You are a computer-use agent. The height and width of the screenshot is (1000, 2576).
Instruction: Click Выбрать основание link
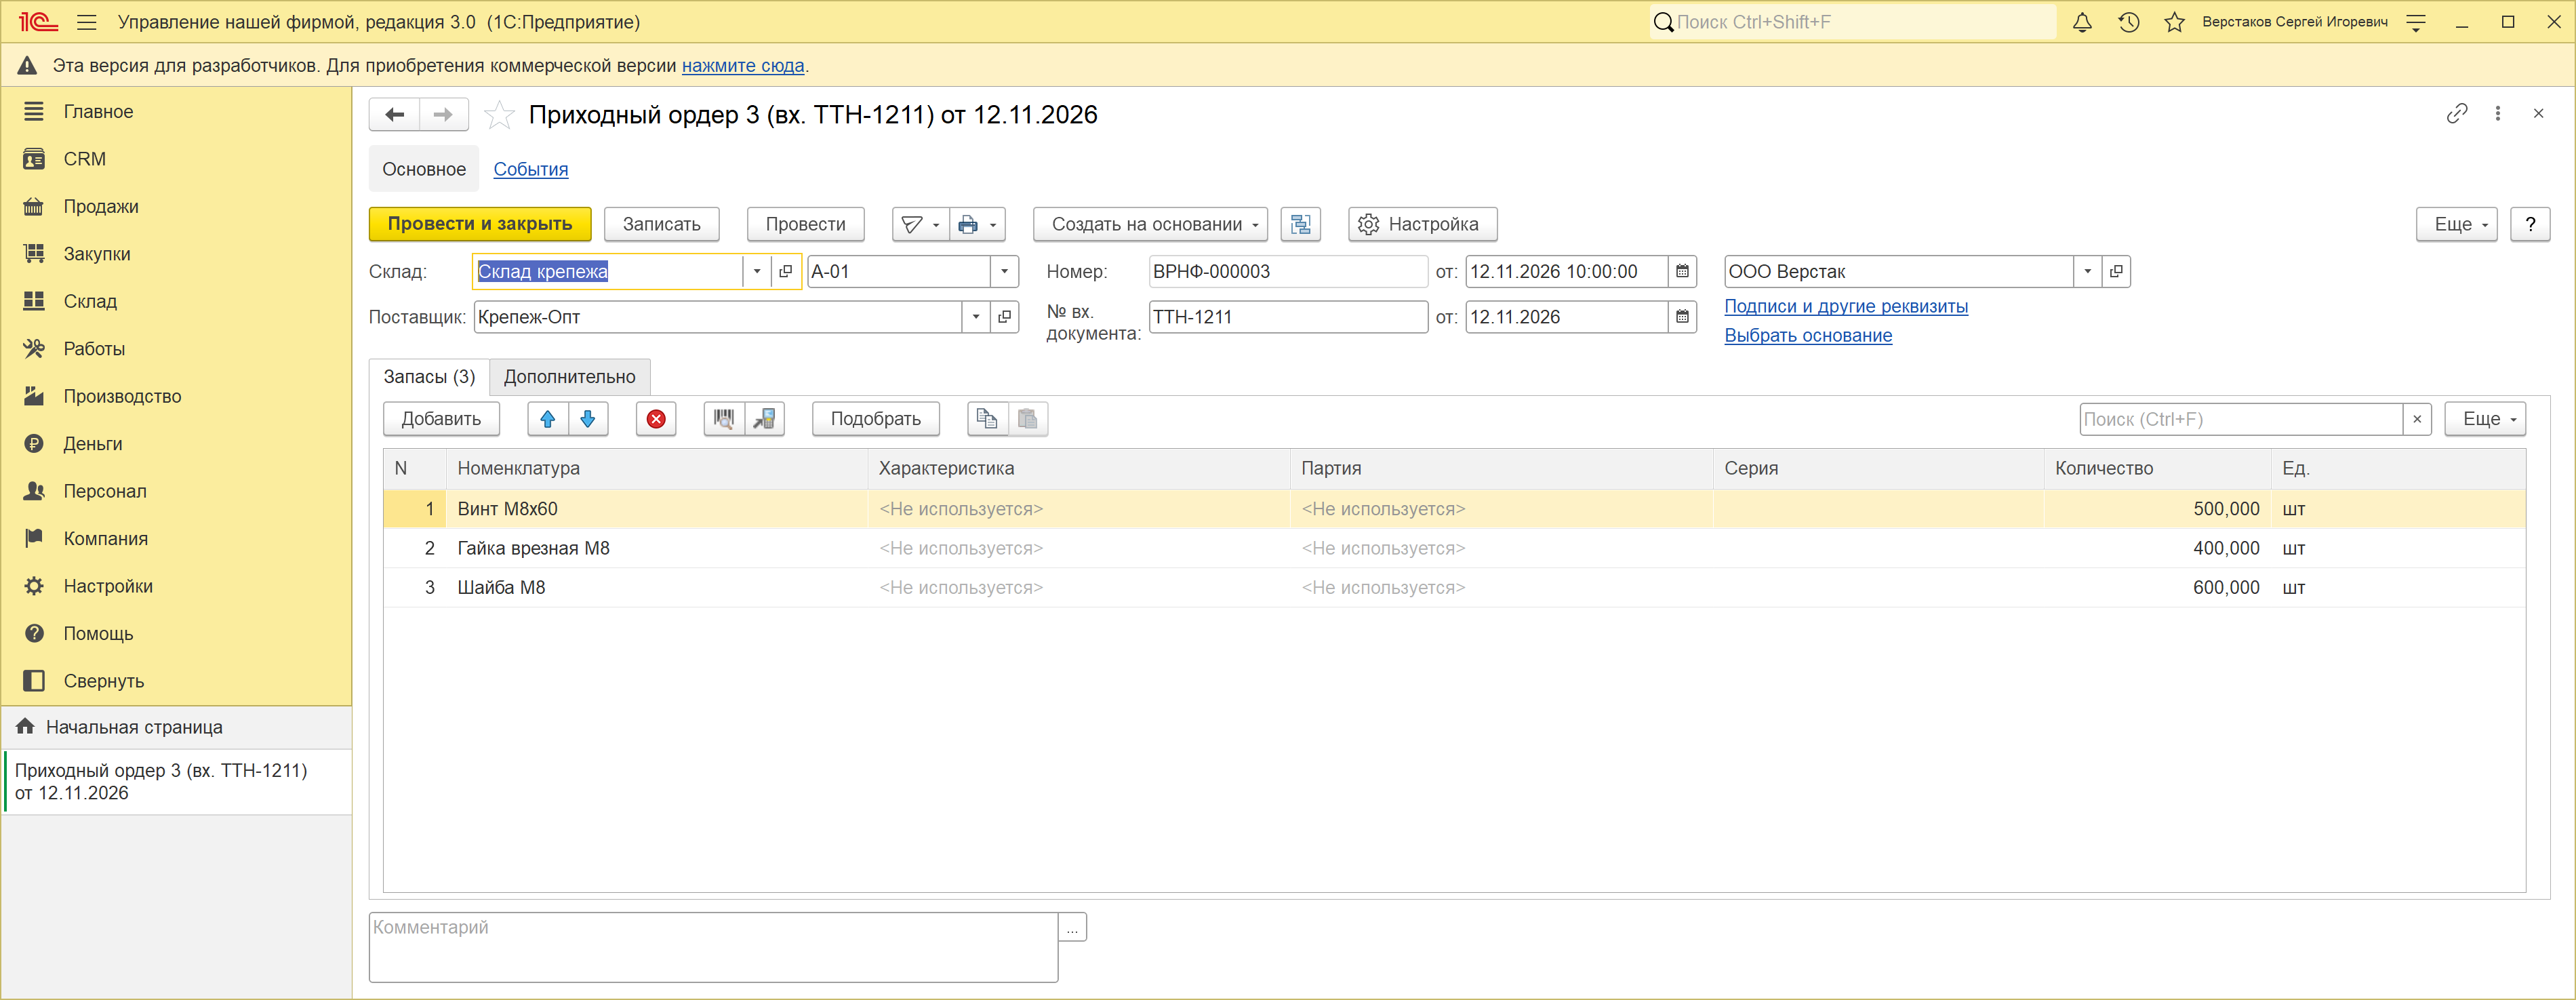point(1808,335)
